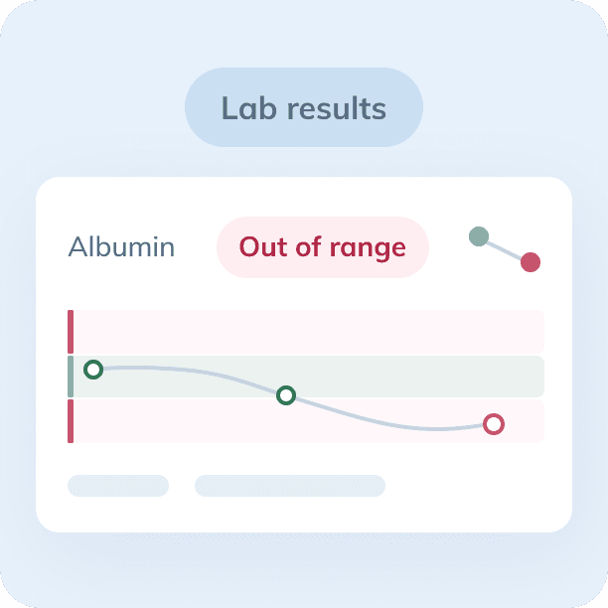608x608 pixels.
Task: Click the long placeholder bar below the chart
Action: [289, 486]
